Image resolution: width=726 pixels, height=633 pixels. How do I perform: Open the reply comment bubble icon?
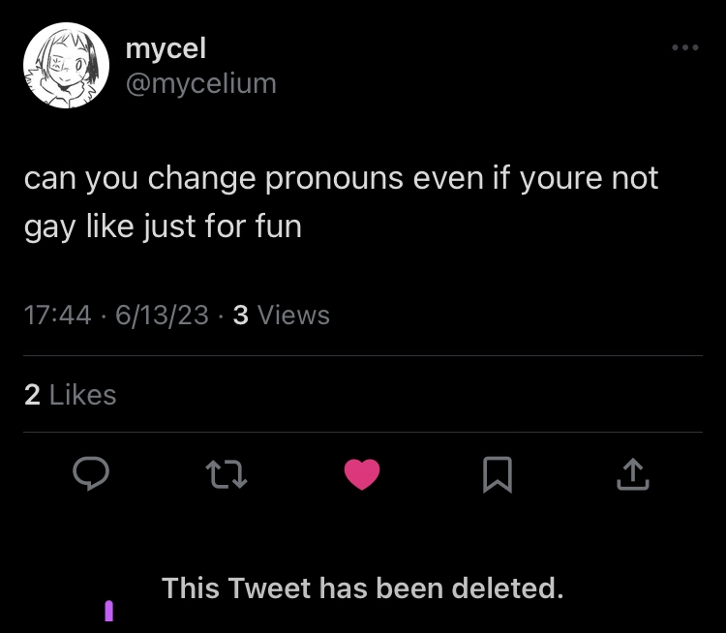[93, 473]
